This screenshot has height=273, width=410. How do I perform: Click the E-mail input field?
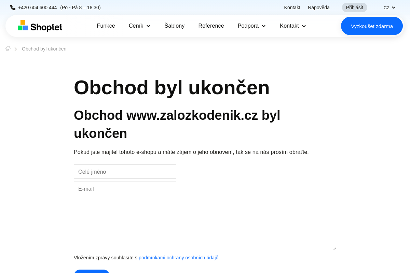pyautogui.click(x=125, y=189)
